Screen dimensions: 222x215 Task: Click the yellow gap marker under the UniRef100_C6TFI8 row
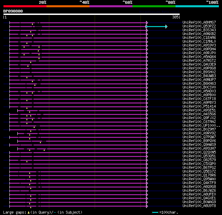click(x=27, y=100)
